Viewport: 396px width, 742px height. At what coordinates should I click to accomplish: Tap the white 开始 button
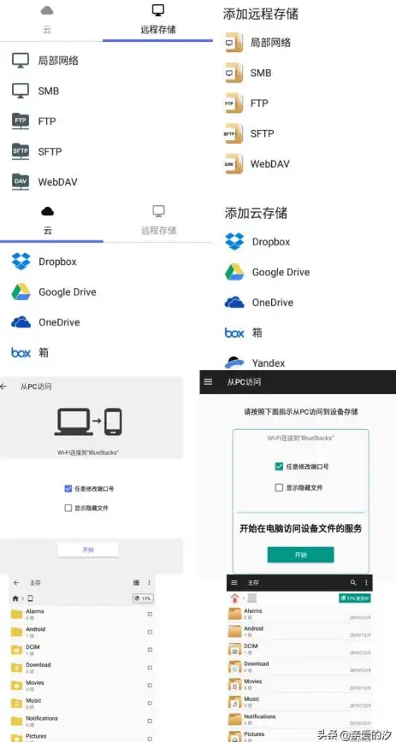(x=88, y=550)
